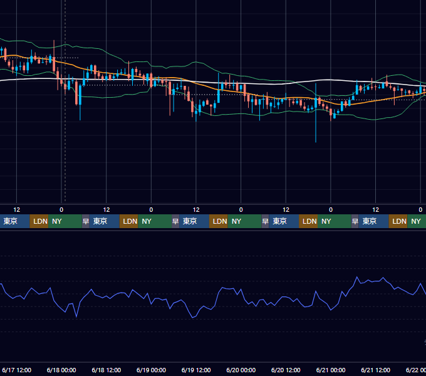Select the 東京 session block above 6/17 12:00
Viewport: 426px width, 376px height.
[14, 221]
